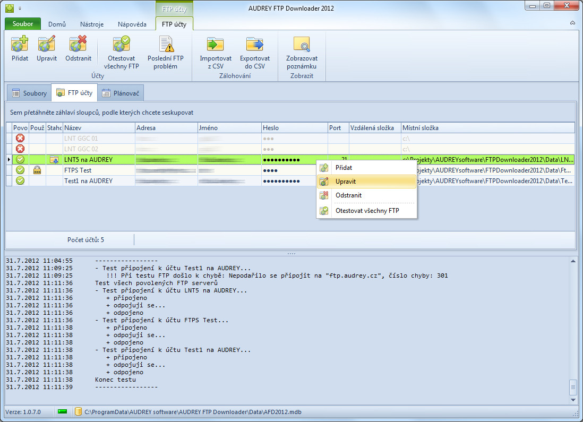
Task: Toggle Zobrazovat poznámku in the ribbon
Action: [302, 53]
